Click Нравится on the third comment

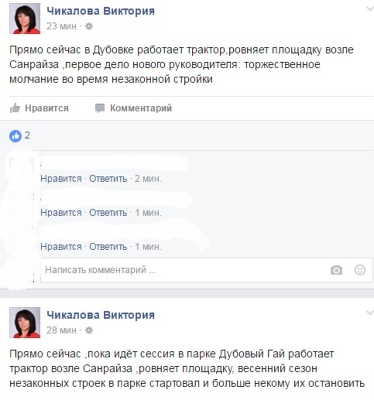point(61,246)
